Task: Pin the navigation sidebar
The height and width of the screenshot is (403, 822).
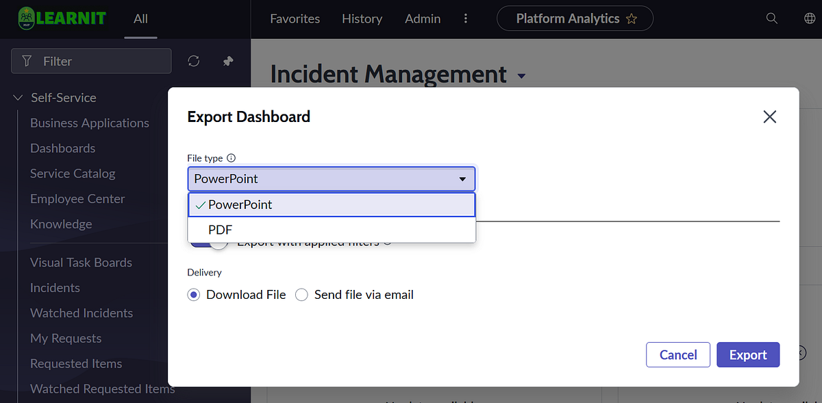Action: 227,61
